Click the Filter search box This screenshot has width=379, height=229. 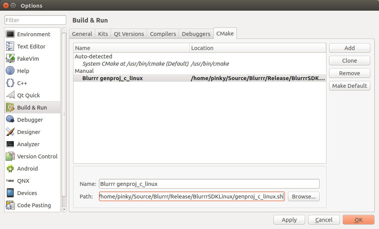coord(35,20)
